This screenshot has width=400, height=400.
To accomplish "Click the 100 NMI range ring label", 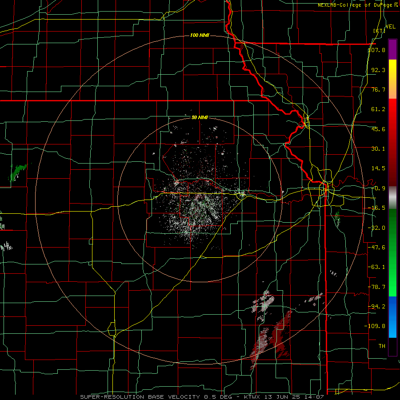I will point(200,35).
